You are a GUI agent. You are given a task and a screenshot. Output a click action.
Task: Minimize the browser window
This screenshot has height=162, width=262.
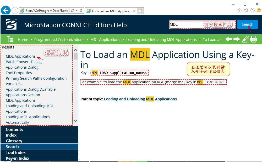click(x=233, y=4)
